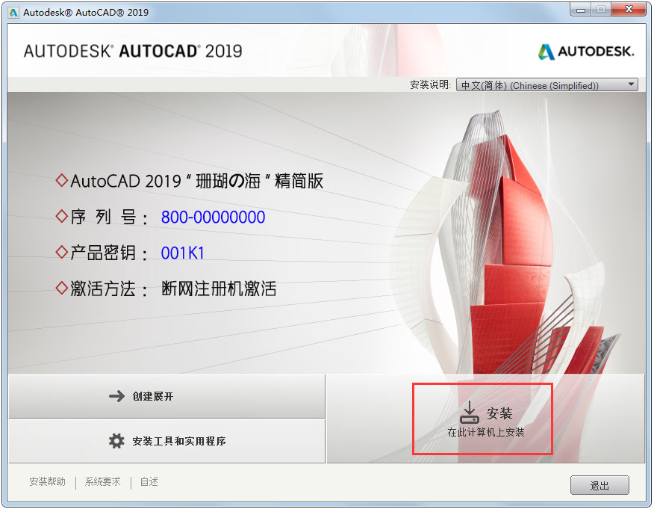Click the install download icon above 安装
This screenshot has height=509, width=654.
tap(470, 410)
